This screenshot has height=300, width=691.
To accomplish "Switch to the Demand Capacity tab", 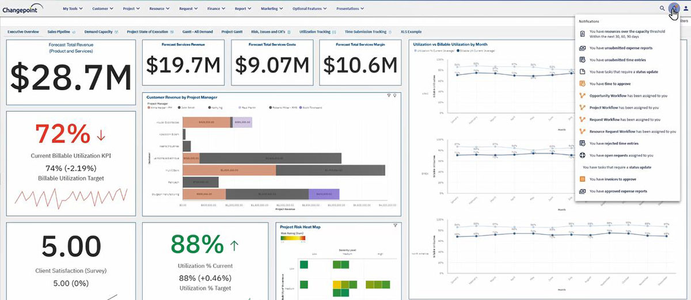I will [x=98, y=32].
